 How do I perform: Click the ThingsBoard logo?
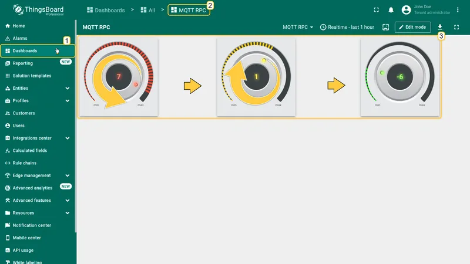coord(38,10)
